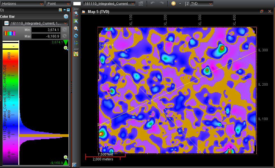
Task: Click the left toolbar top drag handle
Action: point(76,9)
